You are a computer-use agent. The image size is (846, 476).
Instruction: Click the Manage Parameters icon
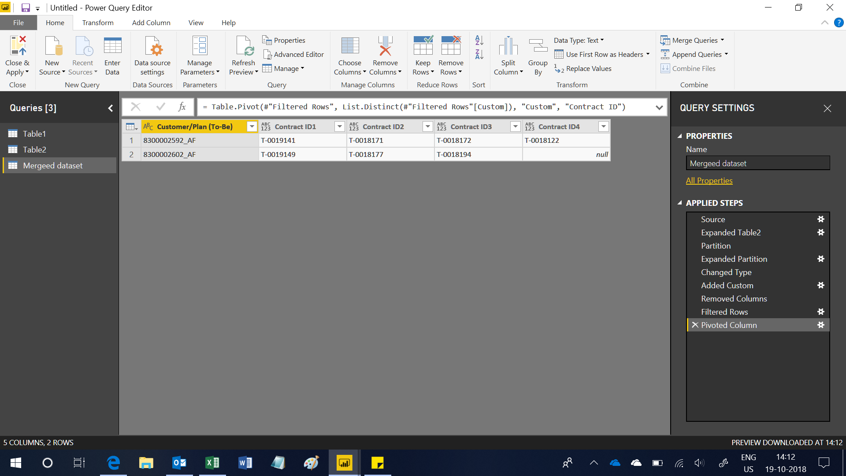[200, 46]
